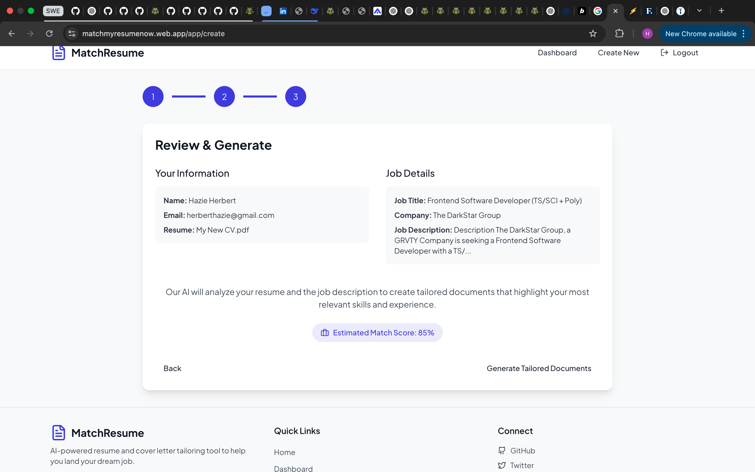Image resolution: width=755 pixels, height=472 pixels.
Task: Click the site information icon in address bar
Action: (72, 34)
